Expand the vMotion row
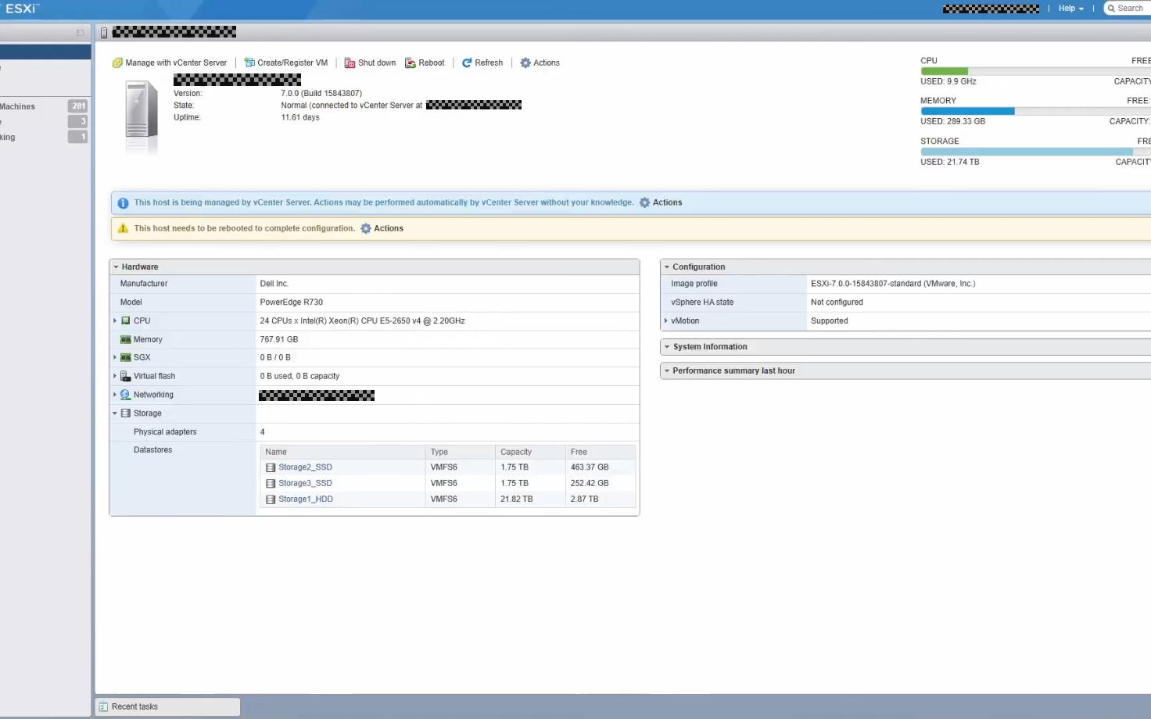The width and height of the screenshot is (1151, 719). point(665,320)
